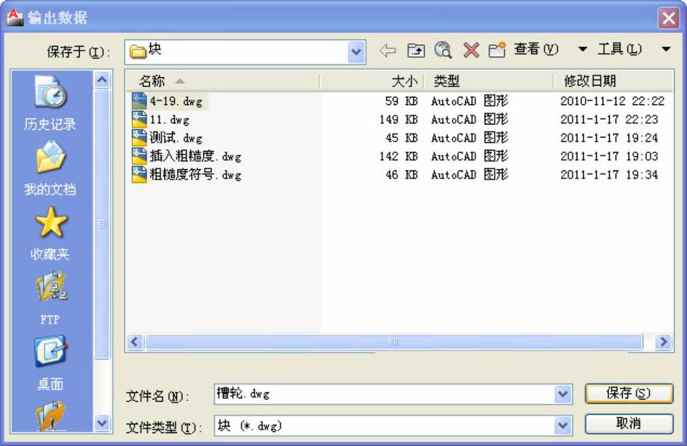Select file icon of 11.dwg
Screen dimensions: 687x446
(139, 120)
